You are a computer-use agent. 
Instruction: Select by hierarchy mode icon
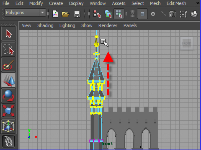[97, 14]
